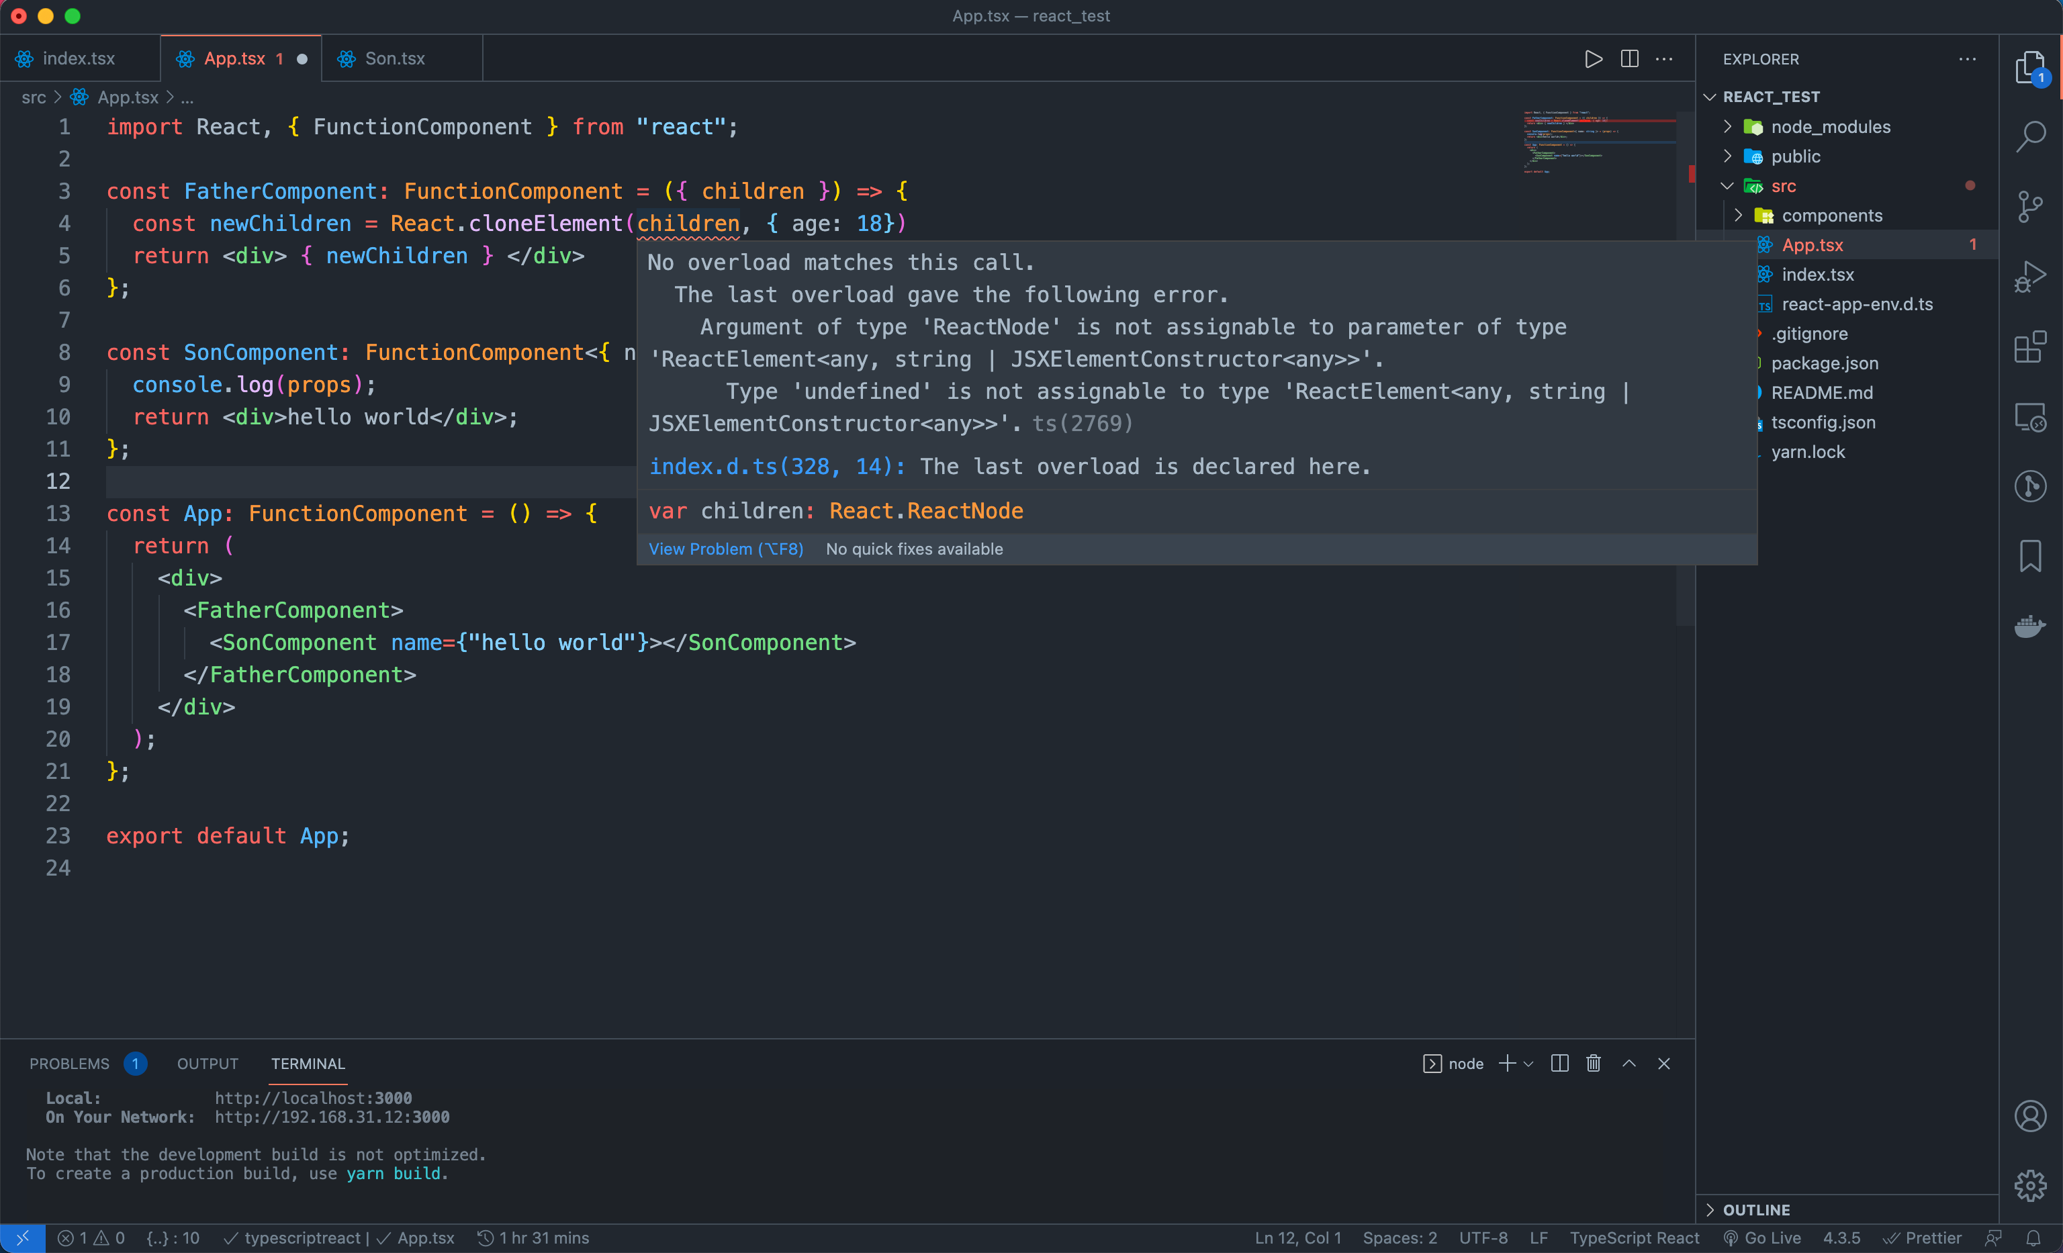Split the editor to the right
Viewport: 2063px width, 1253px height.
[x=1629, y=60]
